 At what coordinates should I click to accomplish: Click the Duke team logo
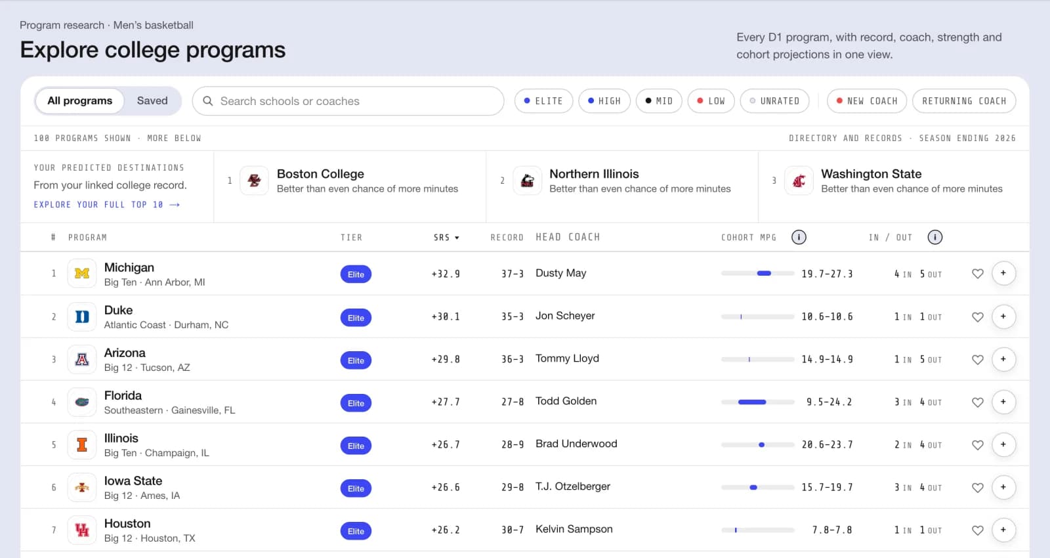point(82,316)
